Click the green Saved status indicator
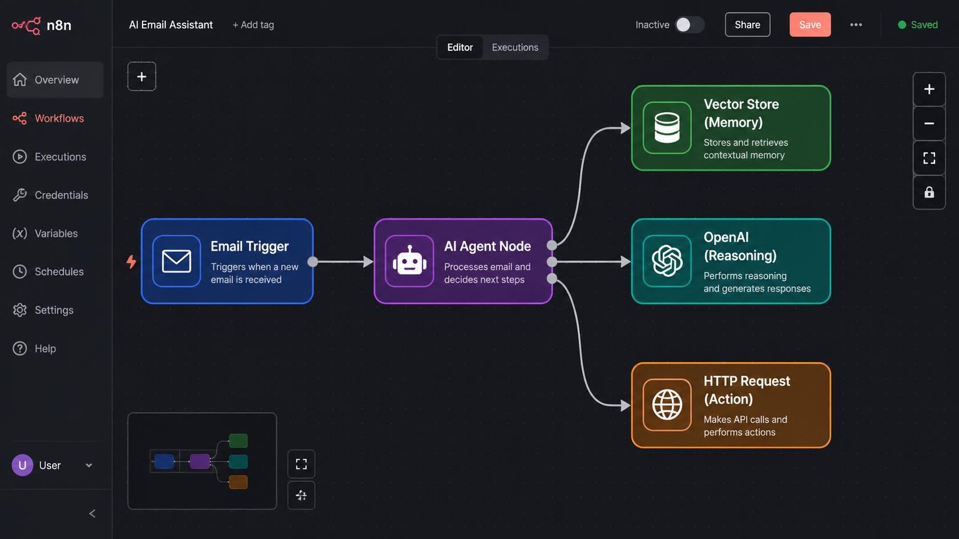Screen dimensions: 959x539 click(x=917, y=25)
